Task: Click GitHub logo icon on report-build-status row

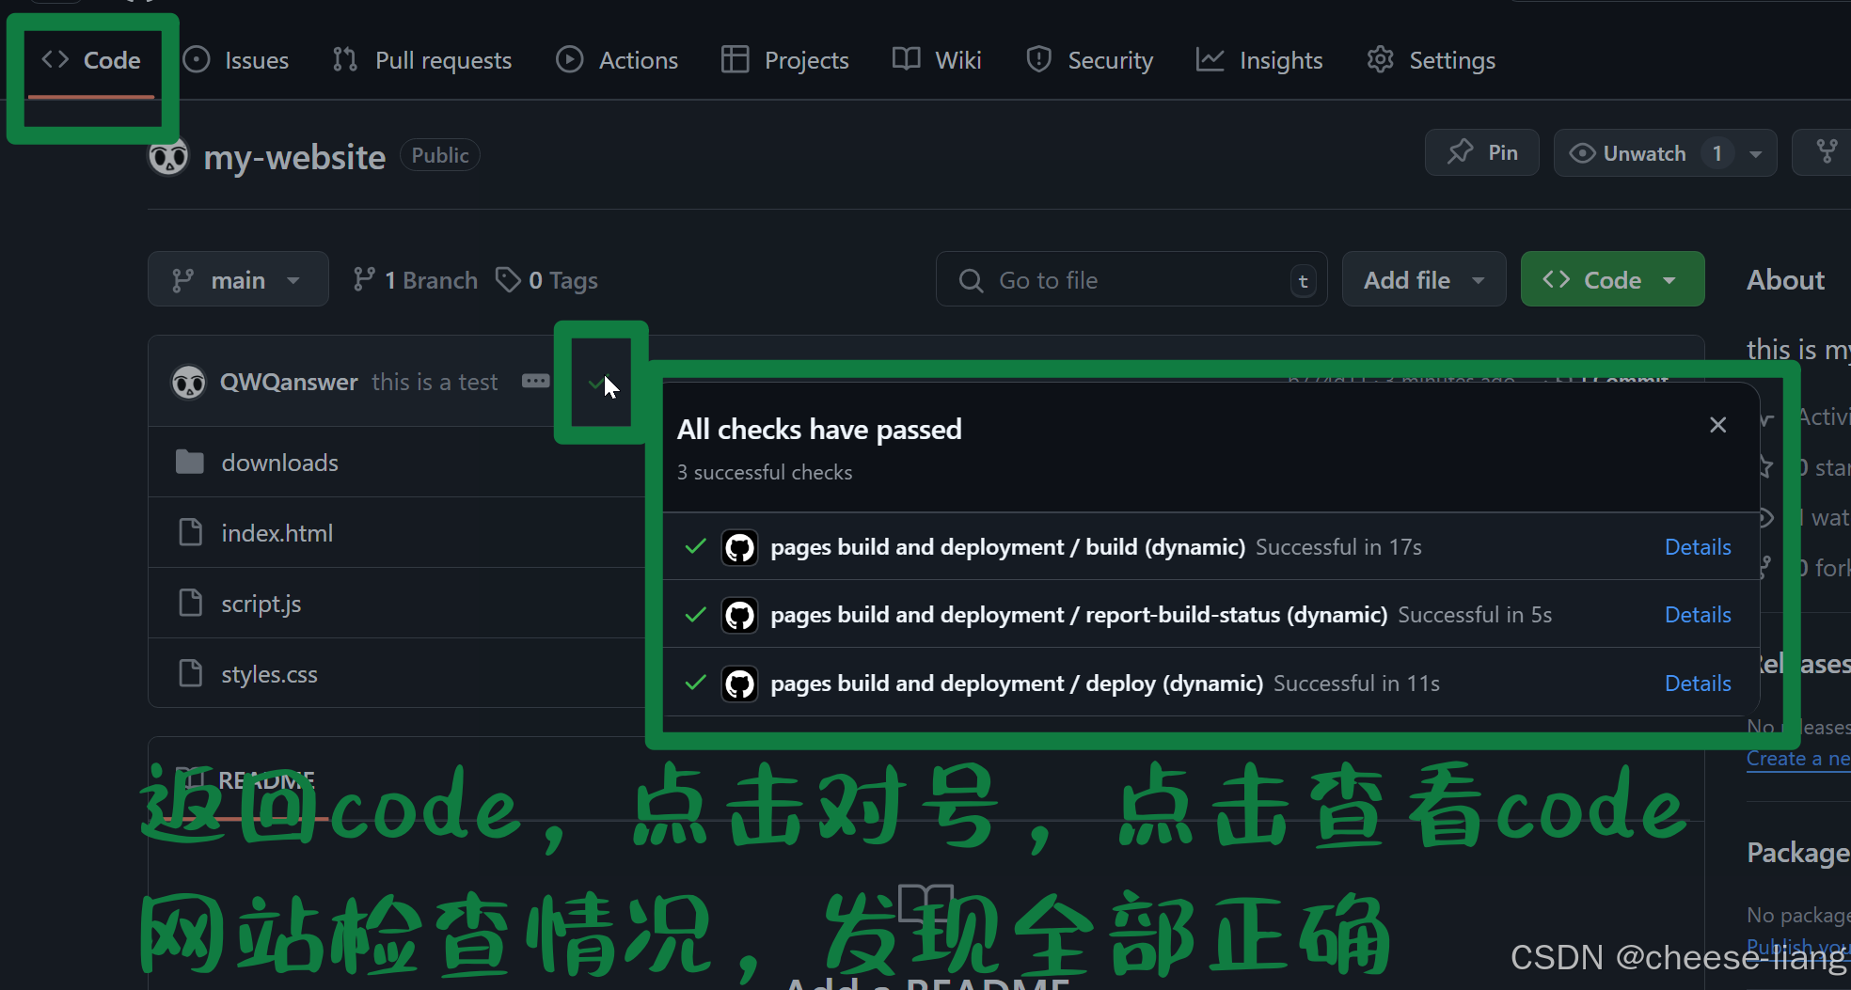Action: click(x=740, y=616)
